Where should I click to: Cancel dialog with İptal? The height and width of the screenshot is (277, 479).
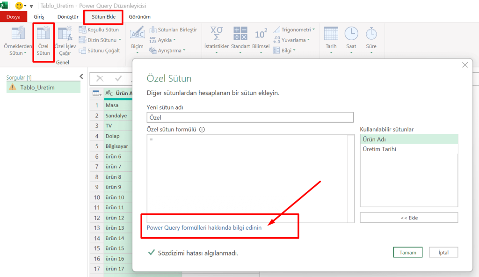(x=443, y=253)
